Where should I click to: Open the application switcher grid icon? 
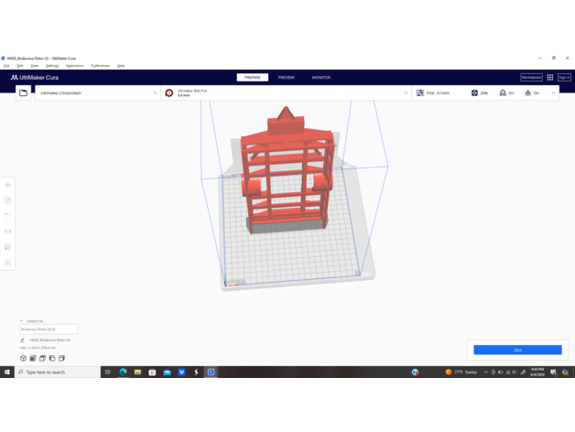(550, 78)
